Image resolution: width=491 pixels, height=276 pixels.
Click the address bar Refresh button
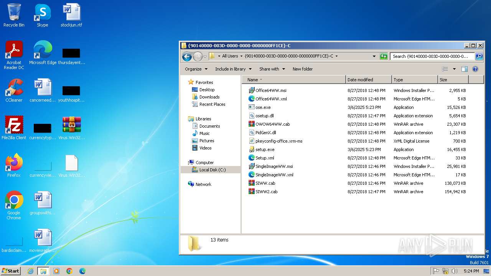(384, 56)
